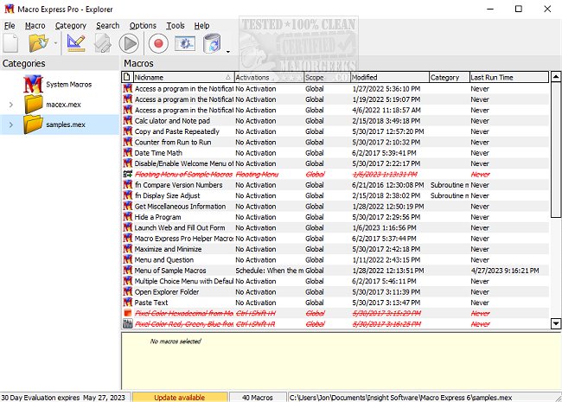
Task: Sort by the Scope column header
Action: (327, 77)
